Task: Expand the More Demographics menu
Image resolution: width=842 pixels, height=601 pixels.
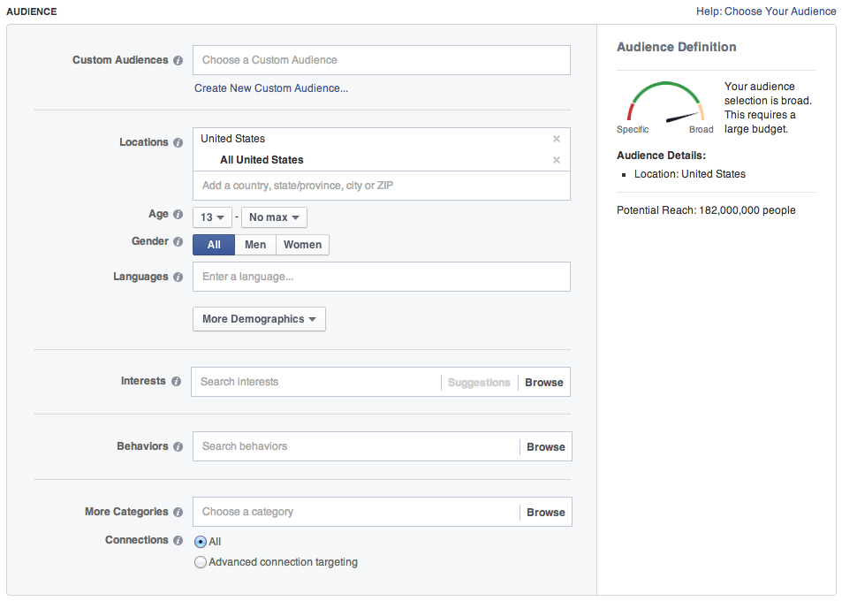Action: coord(259,319)
